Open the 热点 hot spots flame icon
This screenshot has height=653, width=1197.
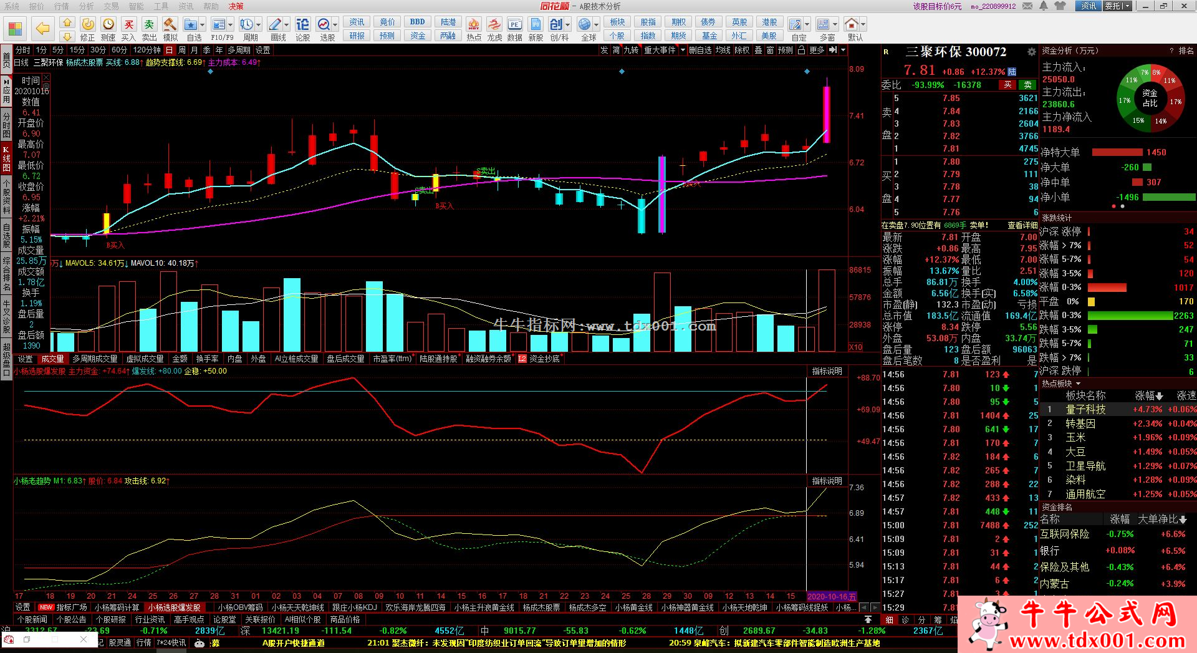(x=474, y=29)
